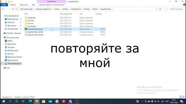Open the Windows Start menu
This screenshot has height=104, width=186.
[x=3, y=101]
